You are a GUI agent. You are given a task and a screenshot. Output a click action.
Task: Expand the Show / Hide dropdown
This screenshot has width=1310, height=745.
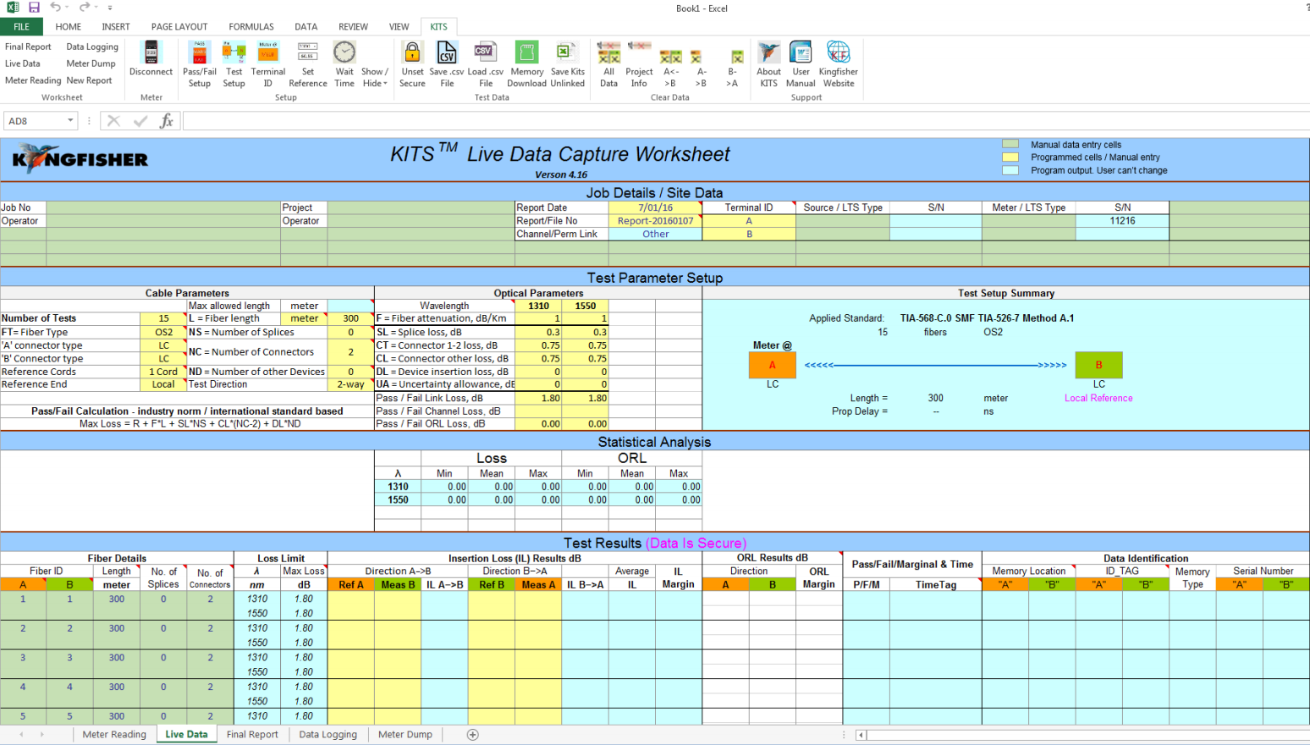click(375, 78)
